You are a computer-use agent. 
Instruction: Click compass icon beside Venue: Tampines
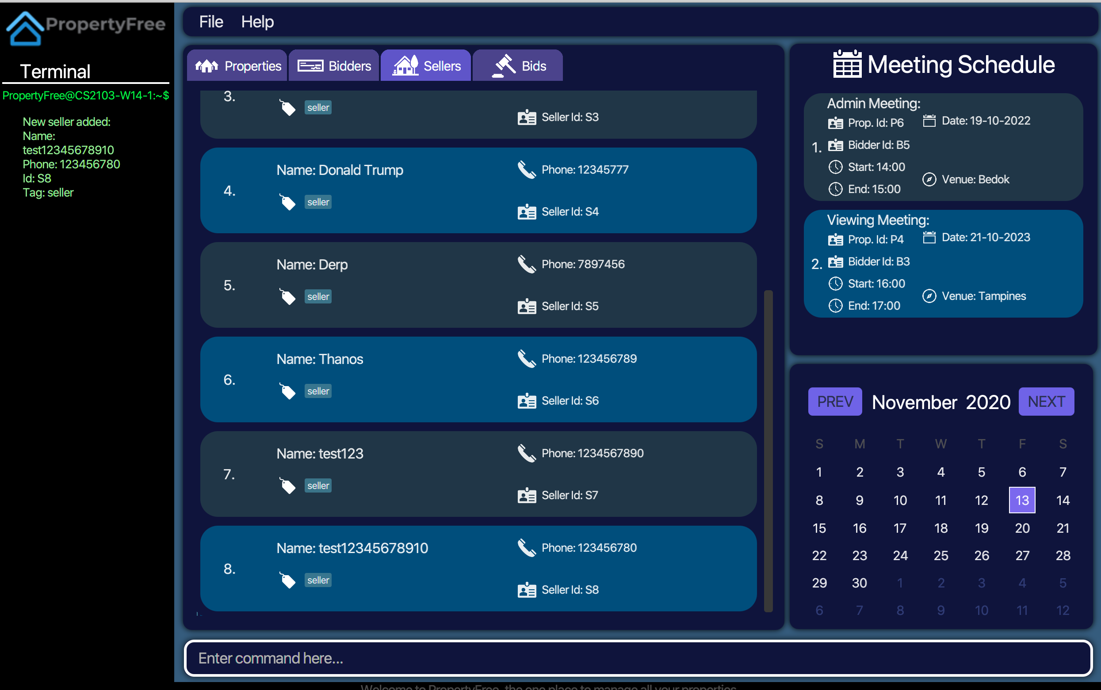929,296
